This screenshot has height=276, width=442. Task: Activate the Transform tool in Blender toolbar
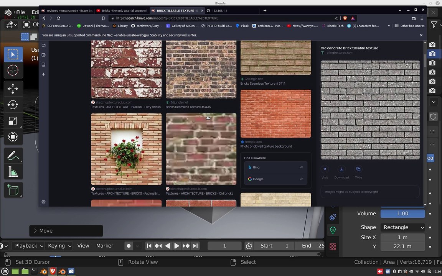pyautogui.click(x=13, y=137)
